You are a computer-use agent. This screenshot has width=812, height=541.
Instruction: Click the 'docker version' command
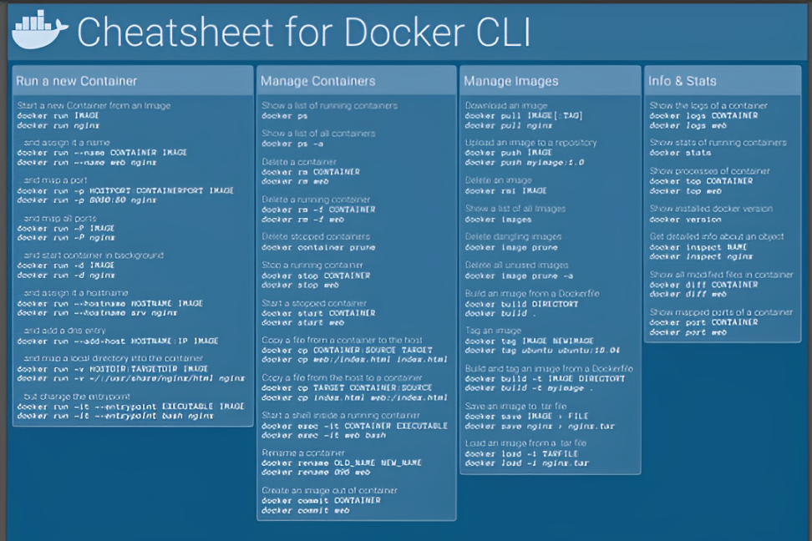click(x=685, y=220)
